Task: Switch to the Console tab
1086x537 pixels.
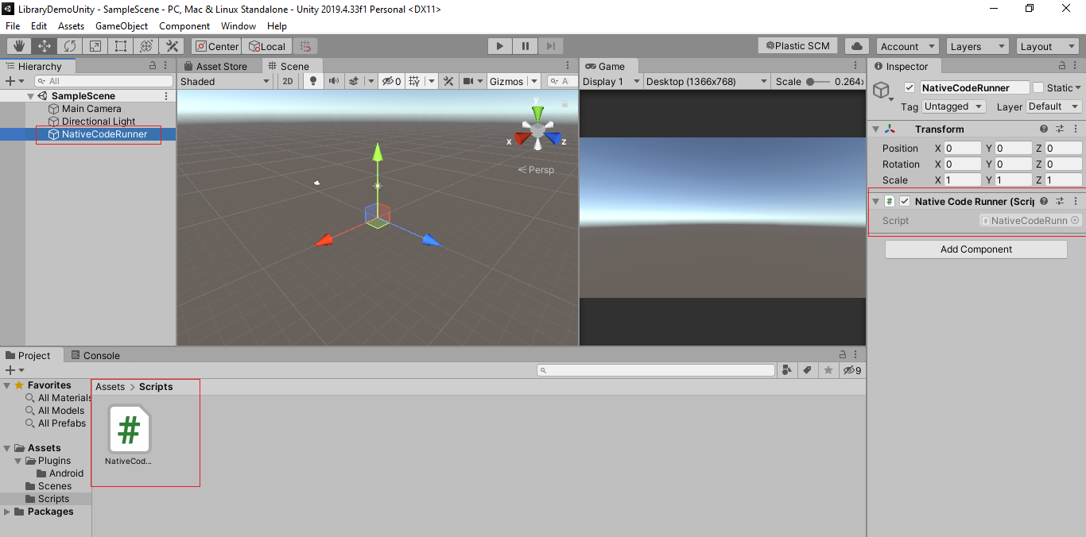Action: coord(95,355)
